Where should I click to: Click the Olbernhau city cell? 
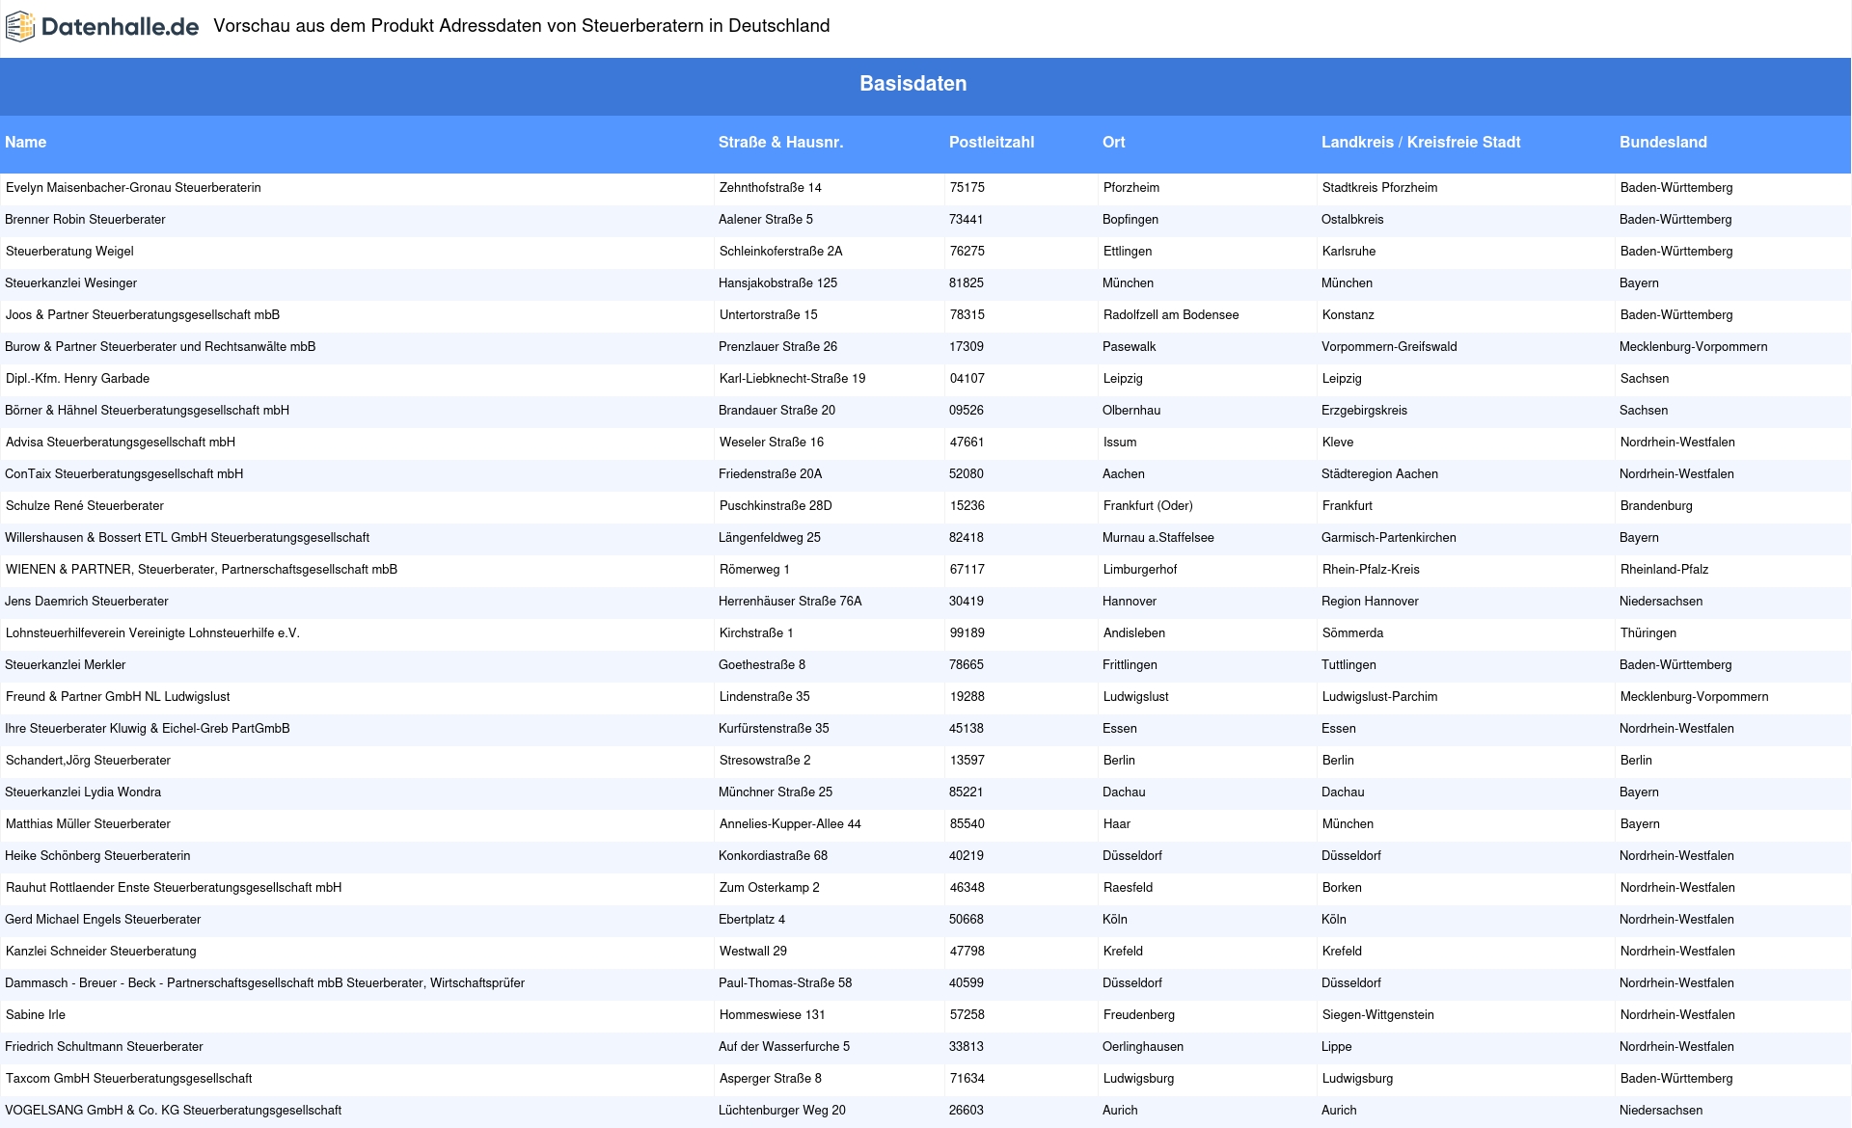(1131, 411)
